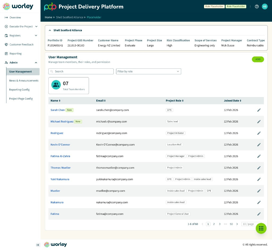This screenshot has height=250, width=272.
Task: Open Kevin O'Connor's profile link
Action: pos(60,144)
